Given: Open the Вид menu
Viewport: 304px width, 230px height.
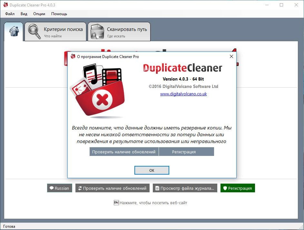Looking at the screenshot, I should coord(24,14).
